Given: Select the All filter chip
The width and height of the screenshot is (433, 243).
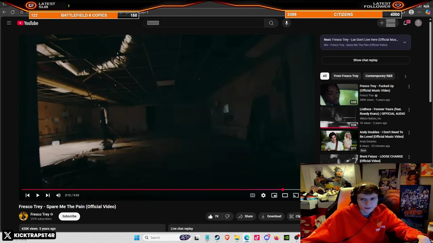Looking at the screenshot, I should tap(325, 76).
